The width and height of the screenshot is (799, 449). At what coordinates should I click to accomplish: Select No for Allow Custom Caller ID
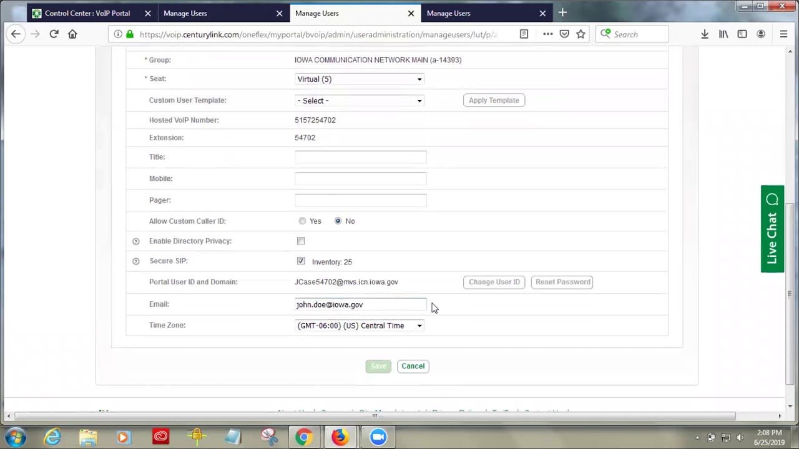point(338,221)
